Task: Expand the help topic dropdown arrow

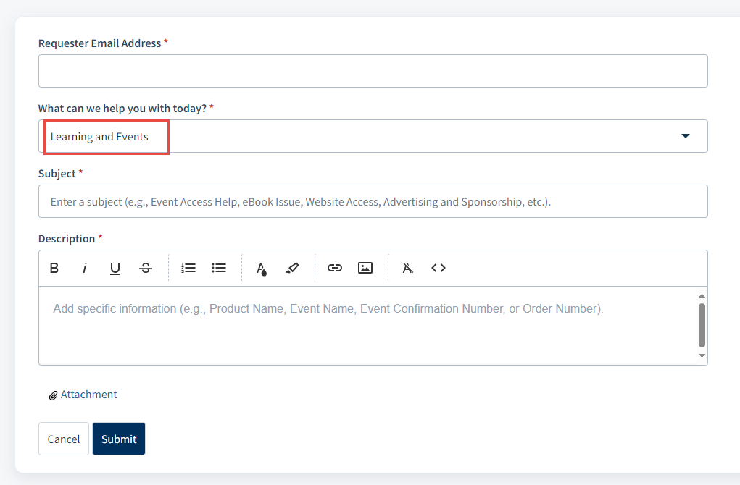Action: [685, 136]
